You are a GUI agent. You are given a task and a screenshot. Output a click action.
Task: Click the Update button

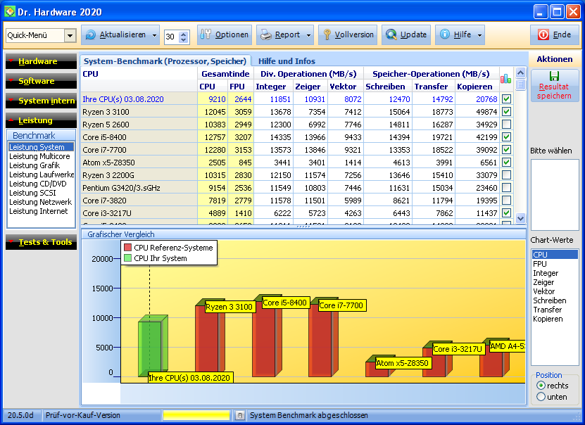[x=406, y=34]
